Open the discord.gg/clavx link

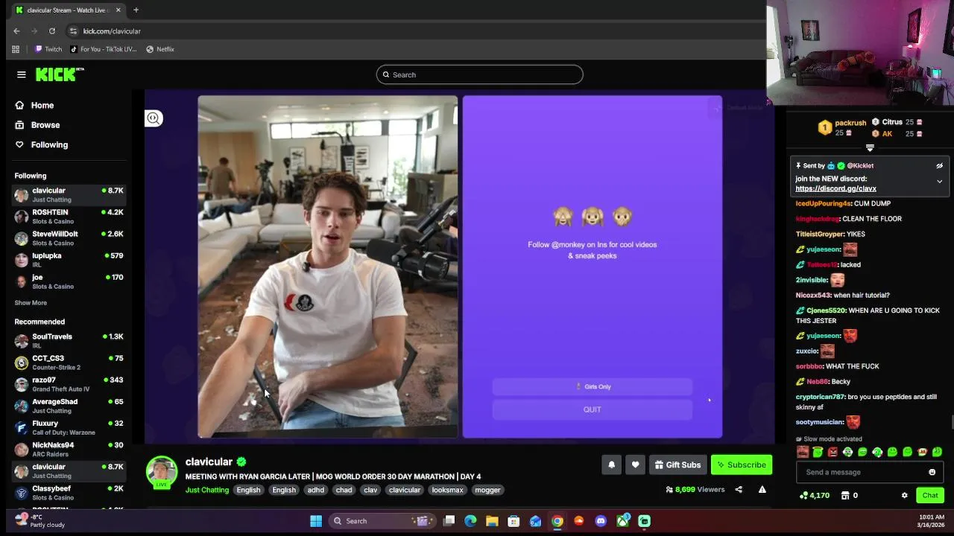click(835, 189)
